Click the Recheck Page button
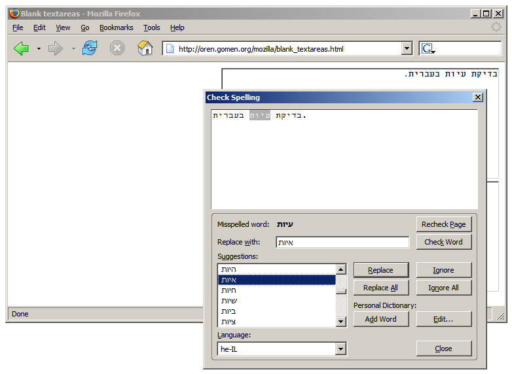 point(444,224)
